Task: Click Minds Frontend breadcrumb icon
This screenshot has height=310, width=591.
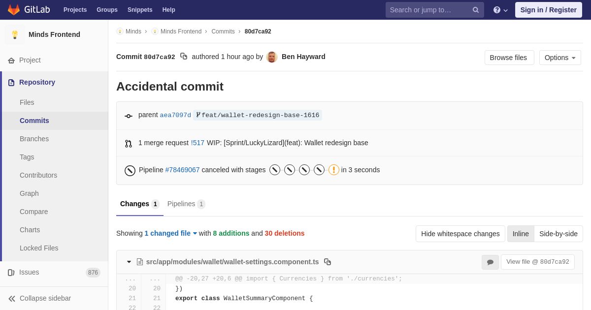Action: [x=155, y=31]
